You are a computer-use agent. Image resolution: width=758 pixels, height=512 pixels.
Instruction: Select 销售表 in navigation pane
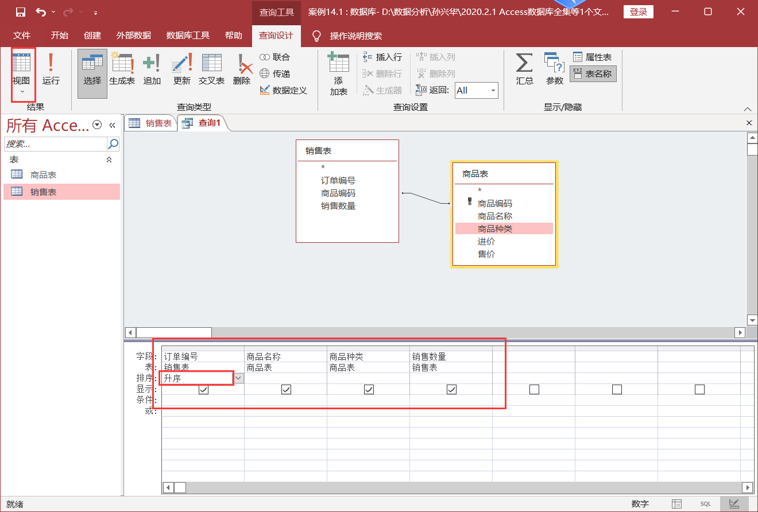click(x=62, y=192)
